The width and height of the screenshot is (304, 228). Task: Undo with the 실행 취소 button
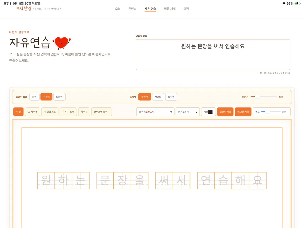coord(50,112)
